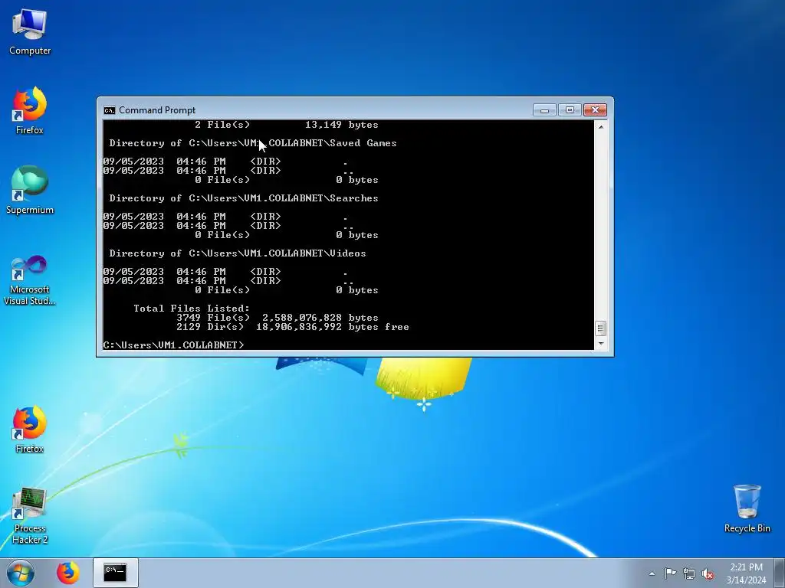Image resolution: width=785 pixels, height=588 pixels.
Task: Click the Command Prompt scroll up arrow
Action: (x=601, y=126)
